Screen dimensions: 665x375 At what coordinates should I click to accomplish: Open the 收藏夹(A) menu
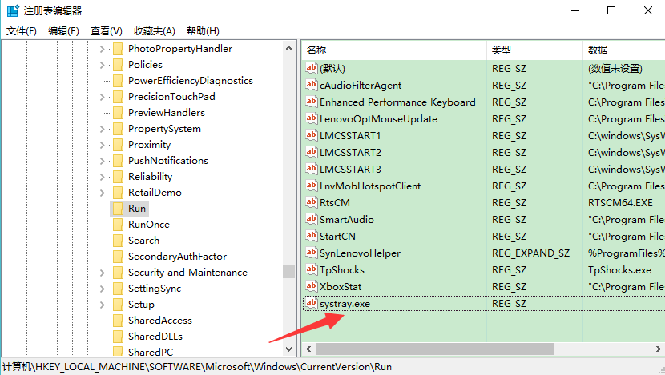coord(155,31)
